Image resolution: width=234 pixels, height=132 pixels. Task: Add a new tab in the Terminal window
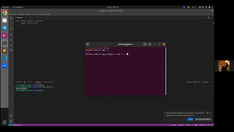[88, 44]
